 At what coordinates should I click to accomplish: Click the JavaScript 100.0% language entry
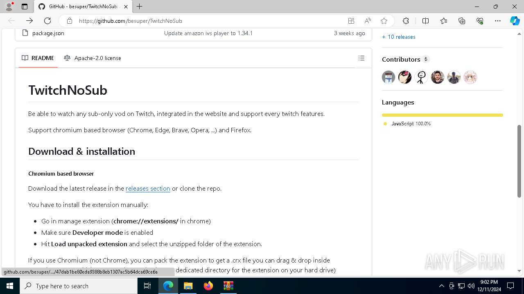407,123
